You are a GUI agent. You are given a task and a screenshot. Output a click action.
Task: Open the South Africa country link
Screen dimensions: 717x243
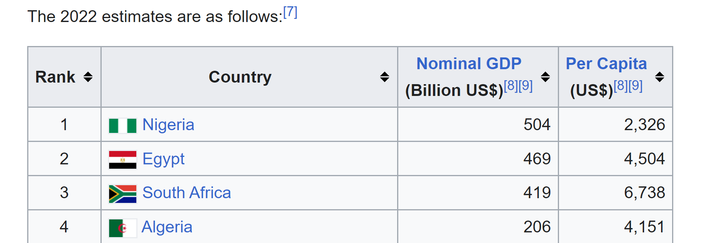pyautogui.click(x=186, y=193)
